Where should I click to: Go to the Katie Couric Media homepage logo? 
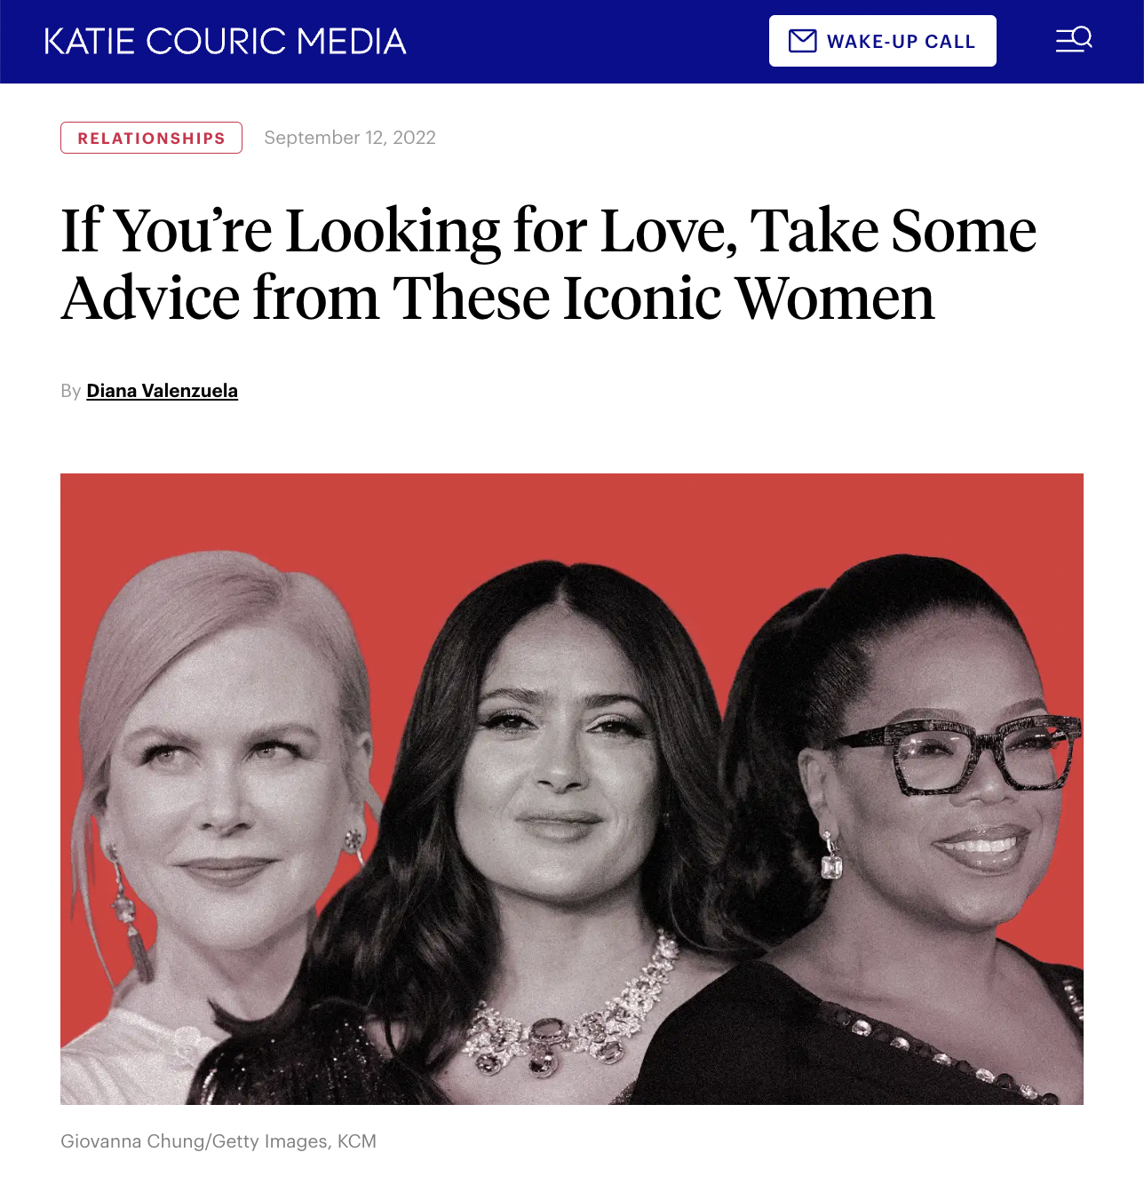tap(225, 42)
